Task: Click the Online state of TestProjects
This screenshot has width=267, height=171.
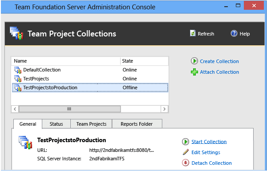Action: pyautogui.click(x=129, y=79)
